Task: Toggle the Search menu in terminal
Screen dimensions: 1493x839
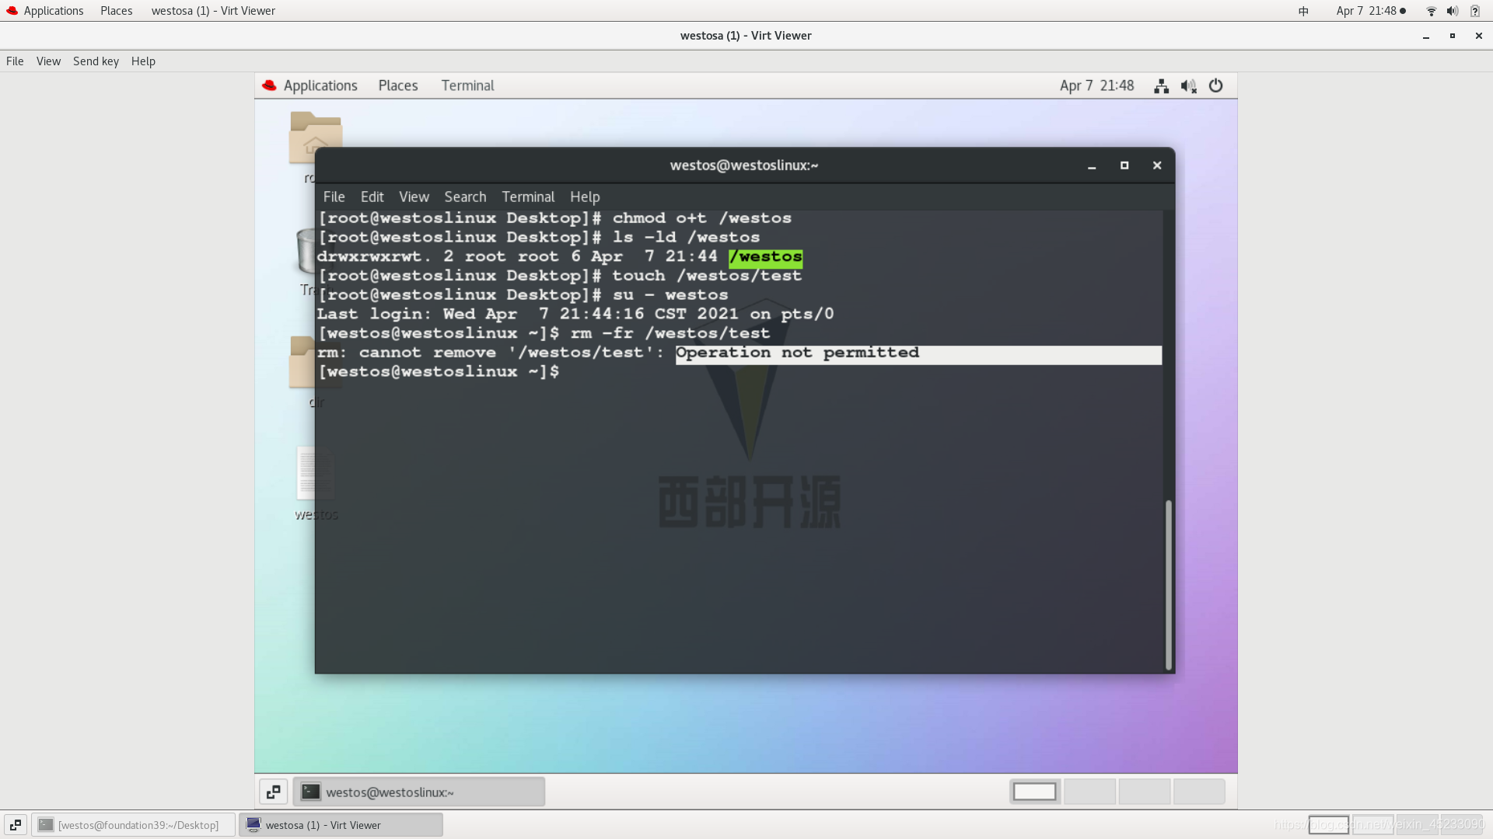Action: coord(464,197)
